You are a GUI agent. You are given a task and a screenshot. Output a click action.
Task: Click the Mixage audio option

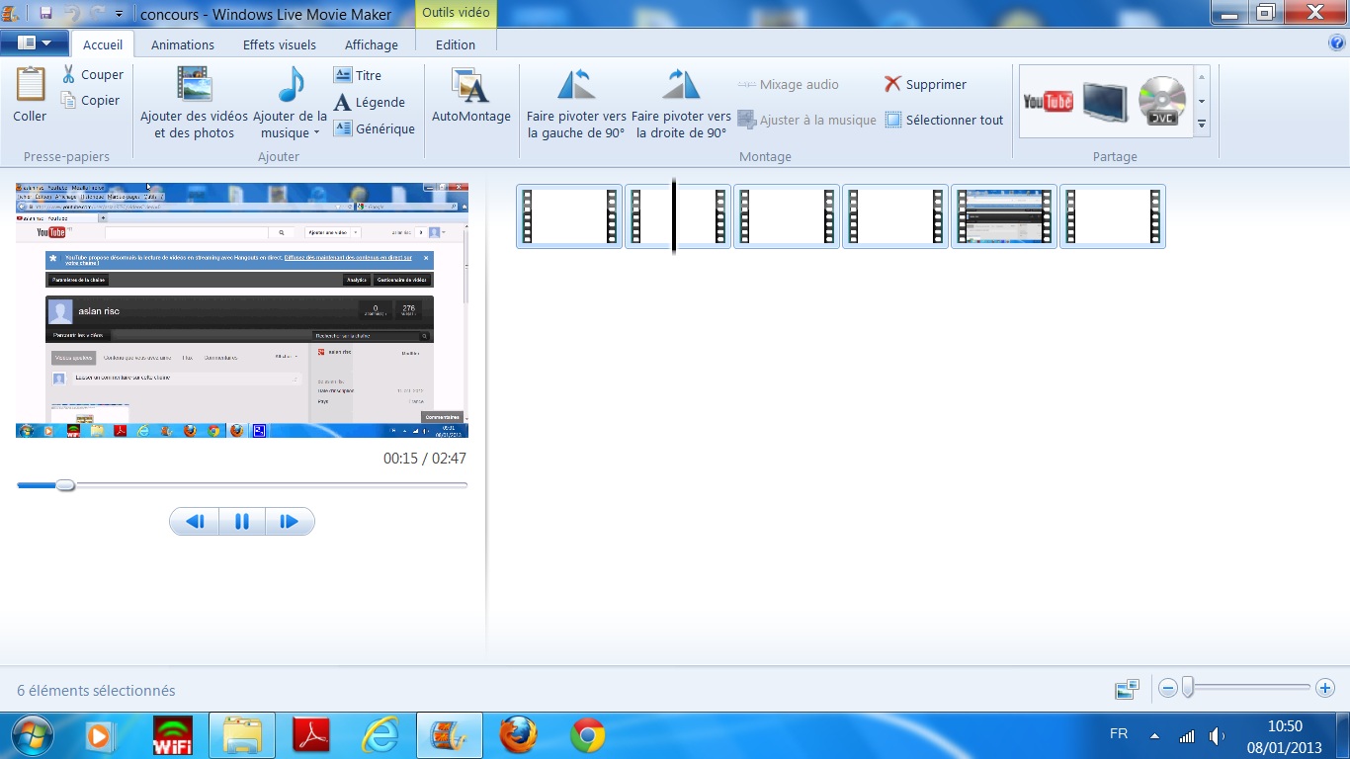pyautogui.click(x=789, y=84)
